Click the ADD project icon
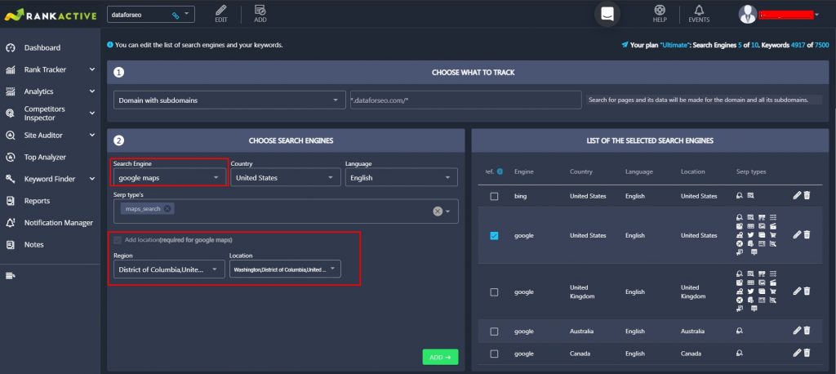The image size is (836, 374). click(x=260, y=10)
